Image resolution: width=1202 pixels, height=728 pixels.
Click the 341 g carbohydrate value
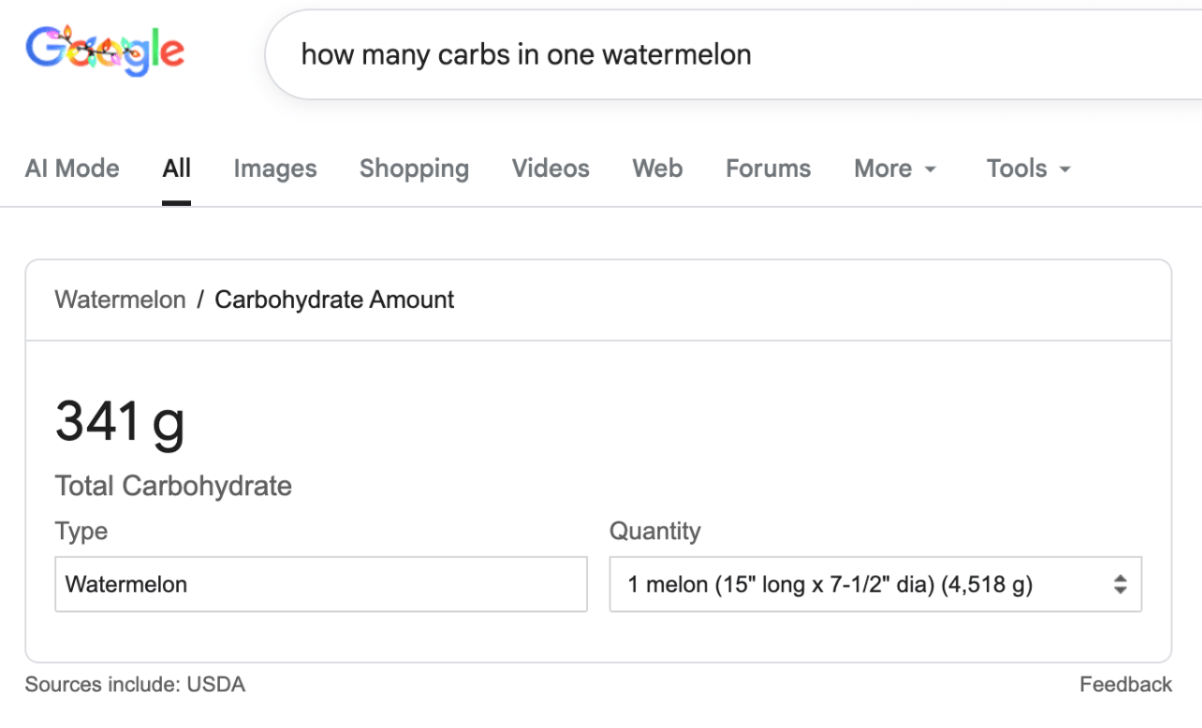(x=120, y=420)
